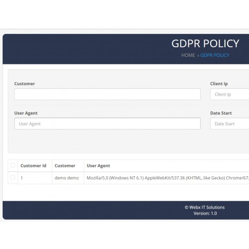Click the Customer filter input field
This screenshot has height=249, width=249.
click(108, 94)
